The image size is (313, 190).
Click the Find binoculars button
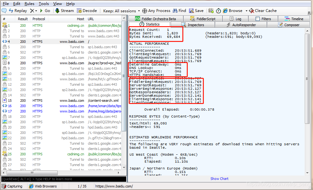[179, 11]
